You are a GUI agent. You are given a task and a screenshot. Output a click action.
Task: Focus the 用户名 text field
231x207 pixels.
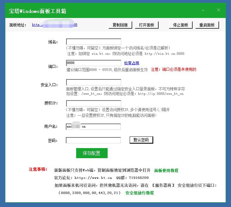click(x=93, y=127)
